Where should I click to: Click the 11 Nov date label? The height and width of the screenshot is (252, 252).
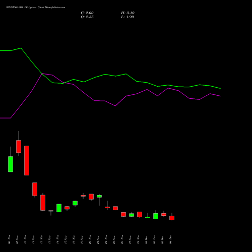[x=33, y=239]
